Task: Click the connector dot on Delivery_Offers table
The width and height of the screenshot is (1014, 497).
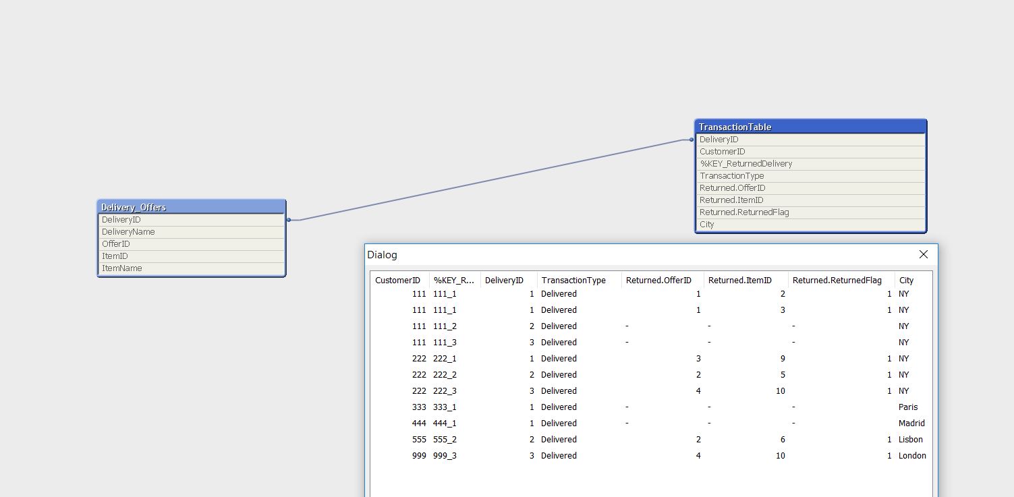Action: 289,220
